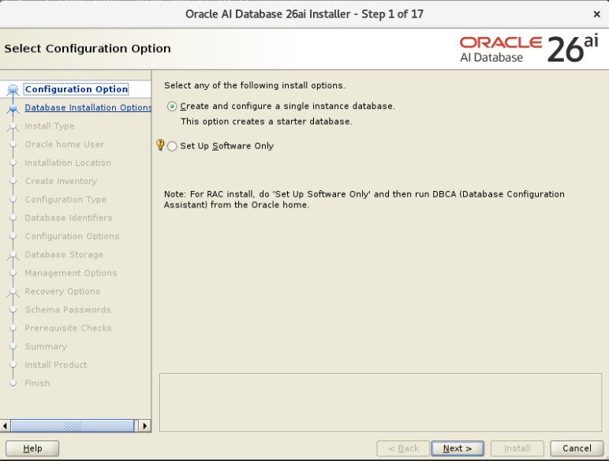Click the key hint icon beside Set Up Software Only
The image size is (609, 461).
pyautogui.click(x=160, y=144)
